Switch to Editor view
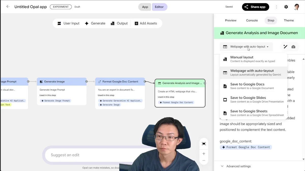 click(159, 7)
